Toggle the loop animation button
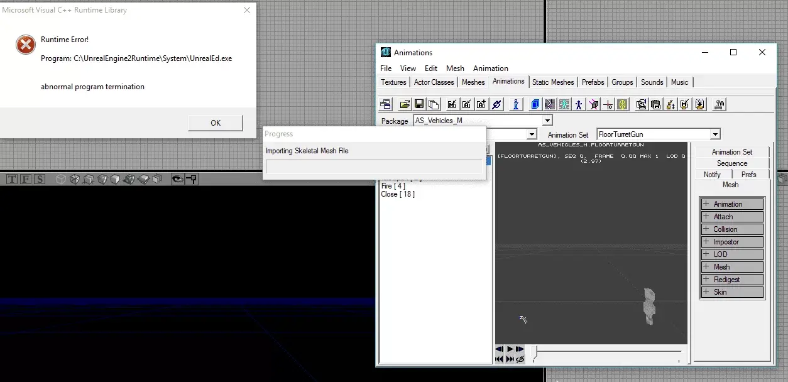This screenshot has width=788, height=382. pos(520,359)
